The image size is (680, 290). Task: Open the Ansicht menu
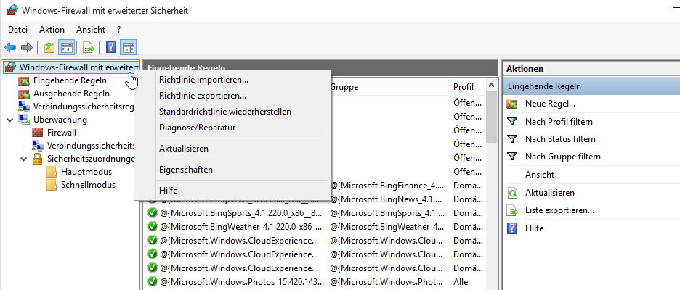91,30
